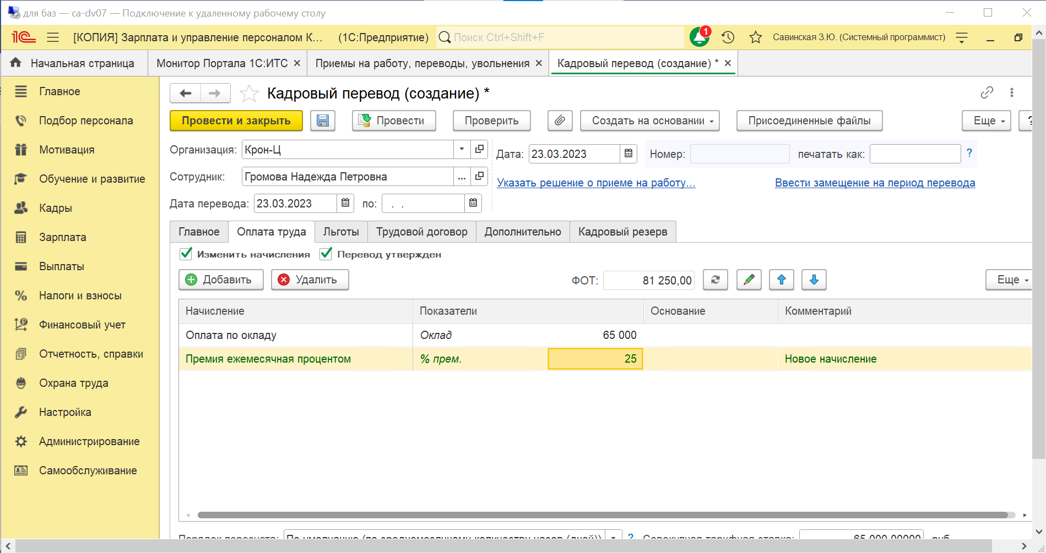The height and width of the screenshot is (553, 1046).
Task: Open the Зарплата sidebar section
Action: (x=62, y=237)
